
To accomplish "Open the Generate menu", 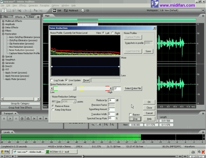I will coord(33,6).
